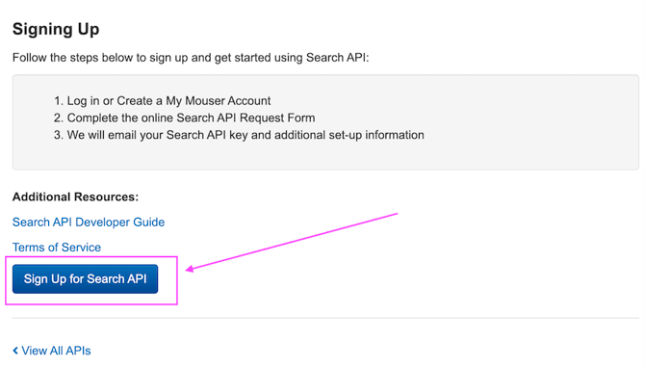Go back via View All APIs link
Image resolution: width=645 pixels, height=367 pixels.
52,351
